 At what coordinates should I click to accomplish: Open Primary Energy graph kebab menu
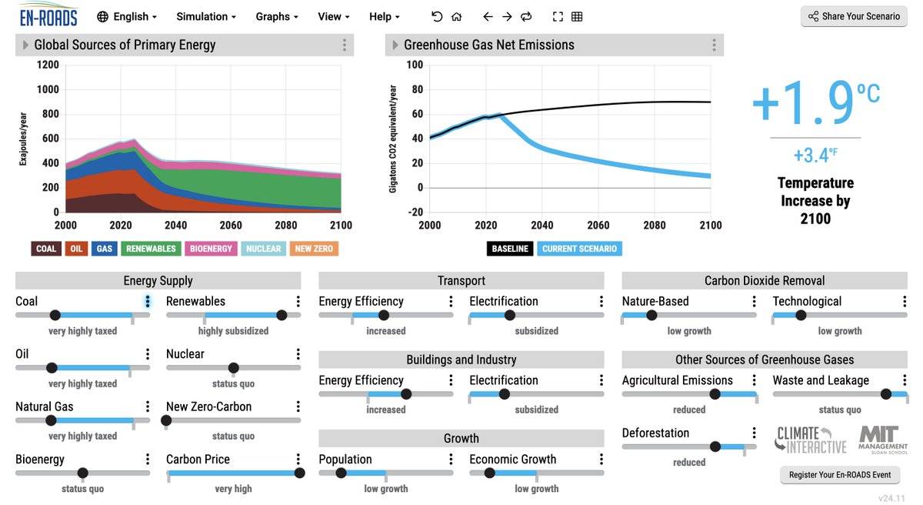pyautogui.click(x=345, y=45)
